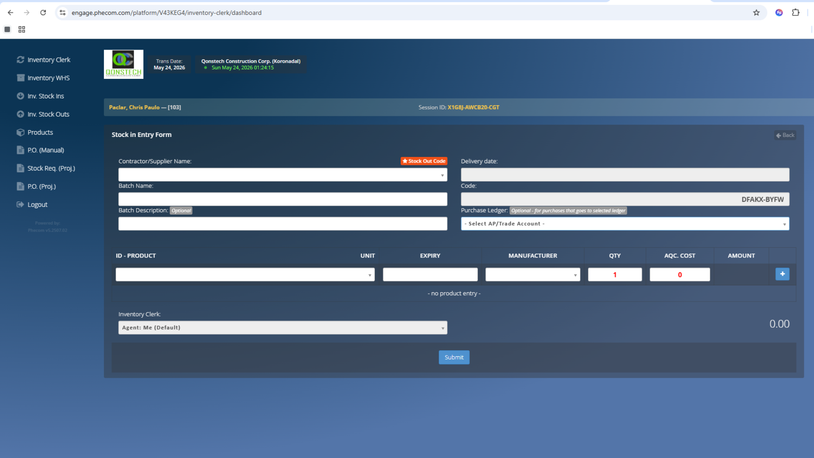Open the browser extensions puzzle icon
Screen dimensions: 814x458
tap(795, 13)
